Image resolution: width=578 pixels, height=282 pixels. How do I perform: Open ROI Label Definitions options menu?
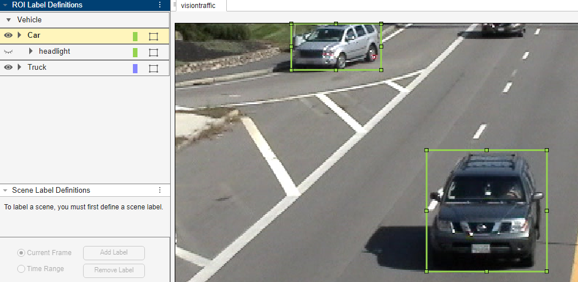pos(160,5)
